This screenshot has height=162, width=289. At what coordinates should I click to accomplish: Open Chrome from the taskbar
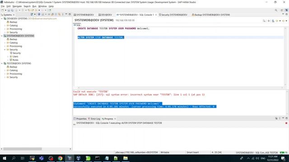coord(60,158)
